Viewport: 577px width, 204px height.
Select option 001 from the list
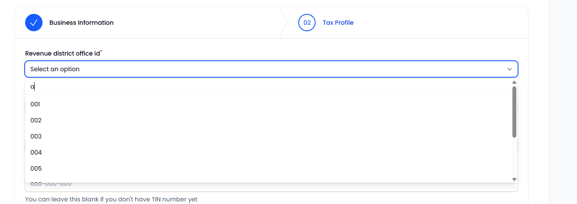[x=36, y=104]
